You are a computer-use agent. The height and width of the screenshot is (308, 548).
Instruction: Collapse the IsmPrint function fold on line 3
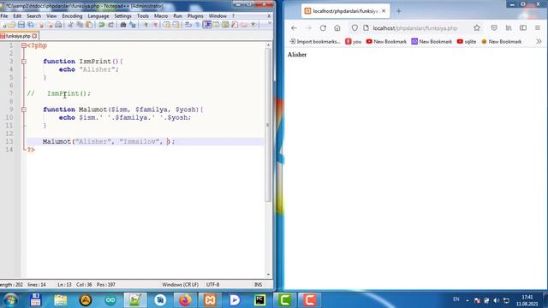coord(24,62)
